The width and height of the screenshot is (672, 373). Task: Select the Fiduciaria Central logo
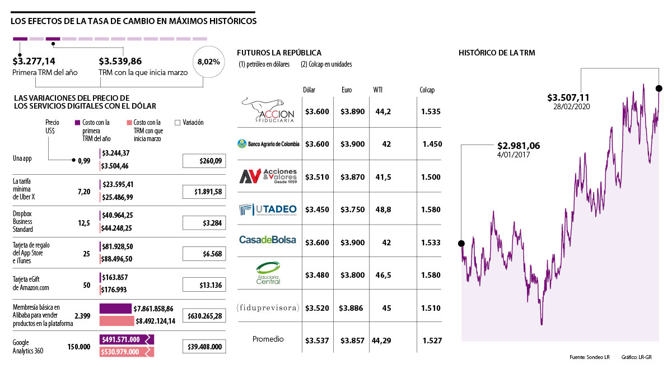(268, 274)
